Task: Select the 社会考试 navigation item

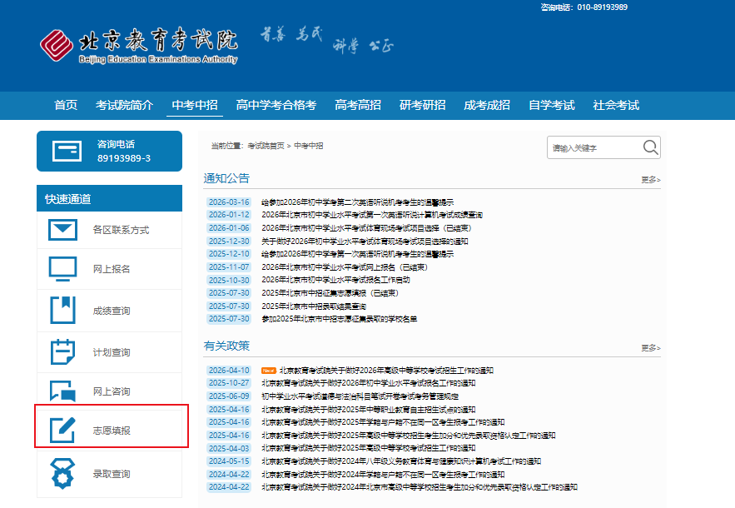Action: pos(616,105)
